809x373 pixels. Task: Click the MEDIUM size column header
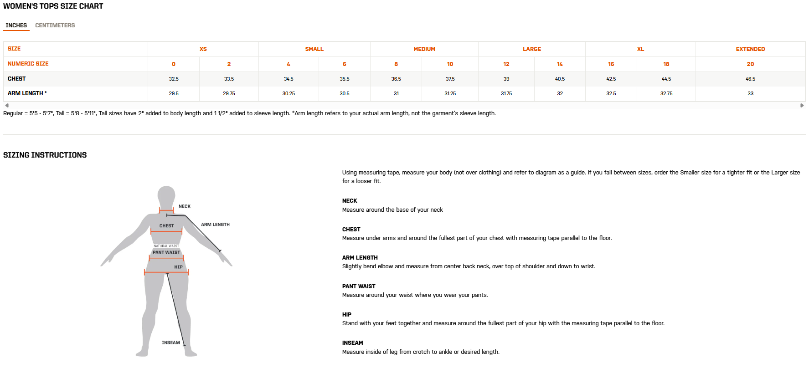[424, 49]
